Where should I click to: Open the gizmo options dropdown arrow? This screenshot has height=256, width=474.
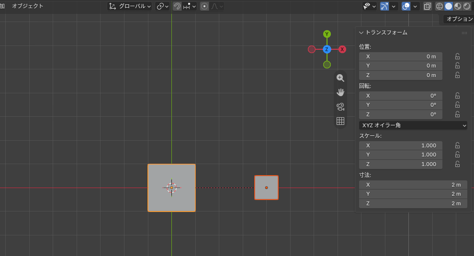click(x=393, y=6)
